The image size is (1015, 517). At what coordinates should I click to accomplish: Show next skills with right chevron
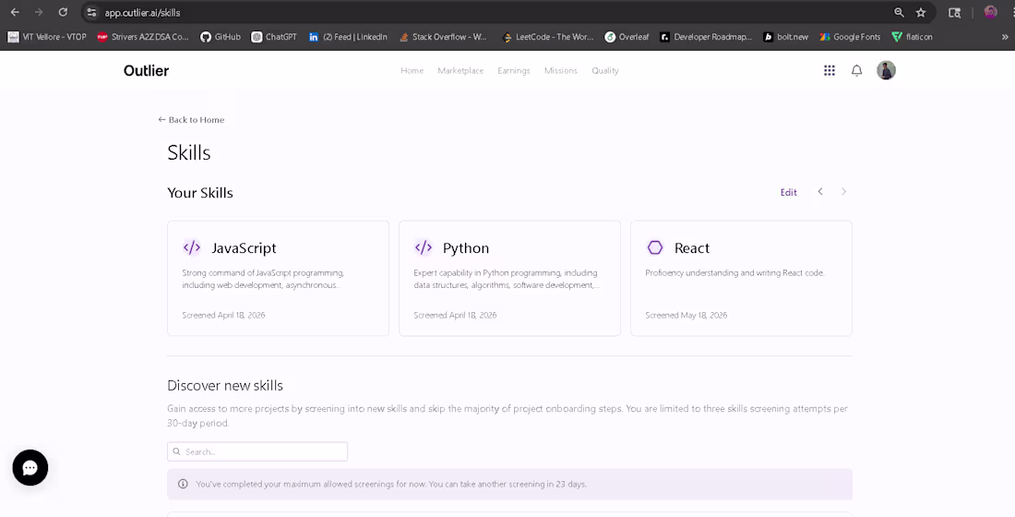point(843,192)
